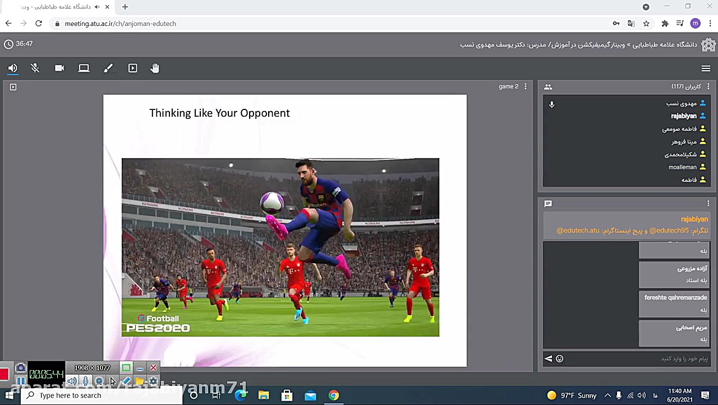
Task: Click the PES2020 slide image
Action: click(280, 247)
